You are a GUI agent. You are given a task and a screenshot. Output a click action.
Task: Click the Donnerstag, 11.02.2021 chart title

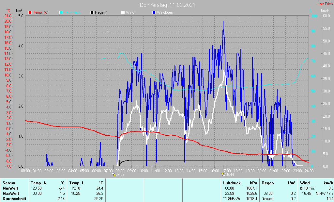(x=168, y=5)
